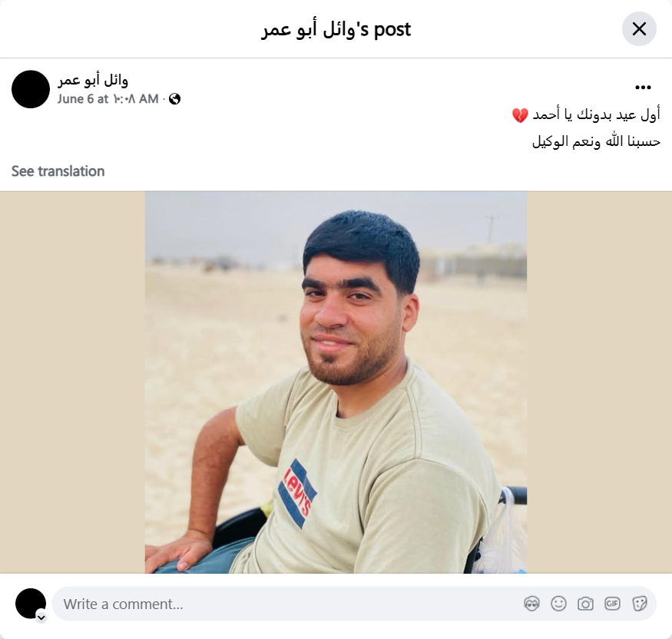Click the حسبنا الله ونعم الوكيل text line
The height and width of the screenshot is (639, 672).
(x=596, y=142)
